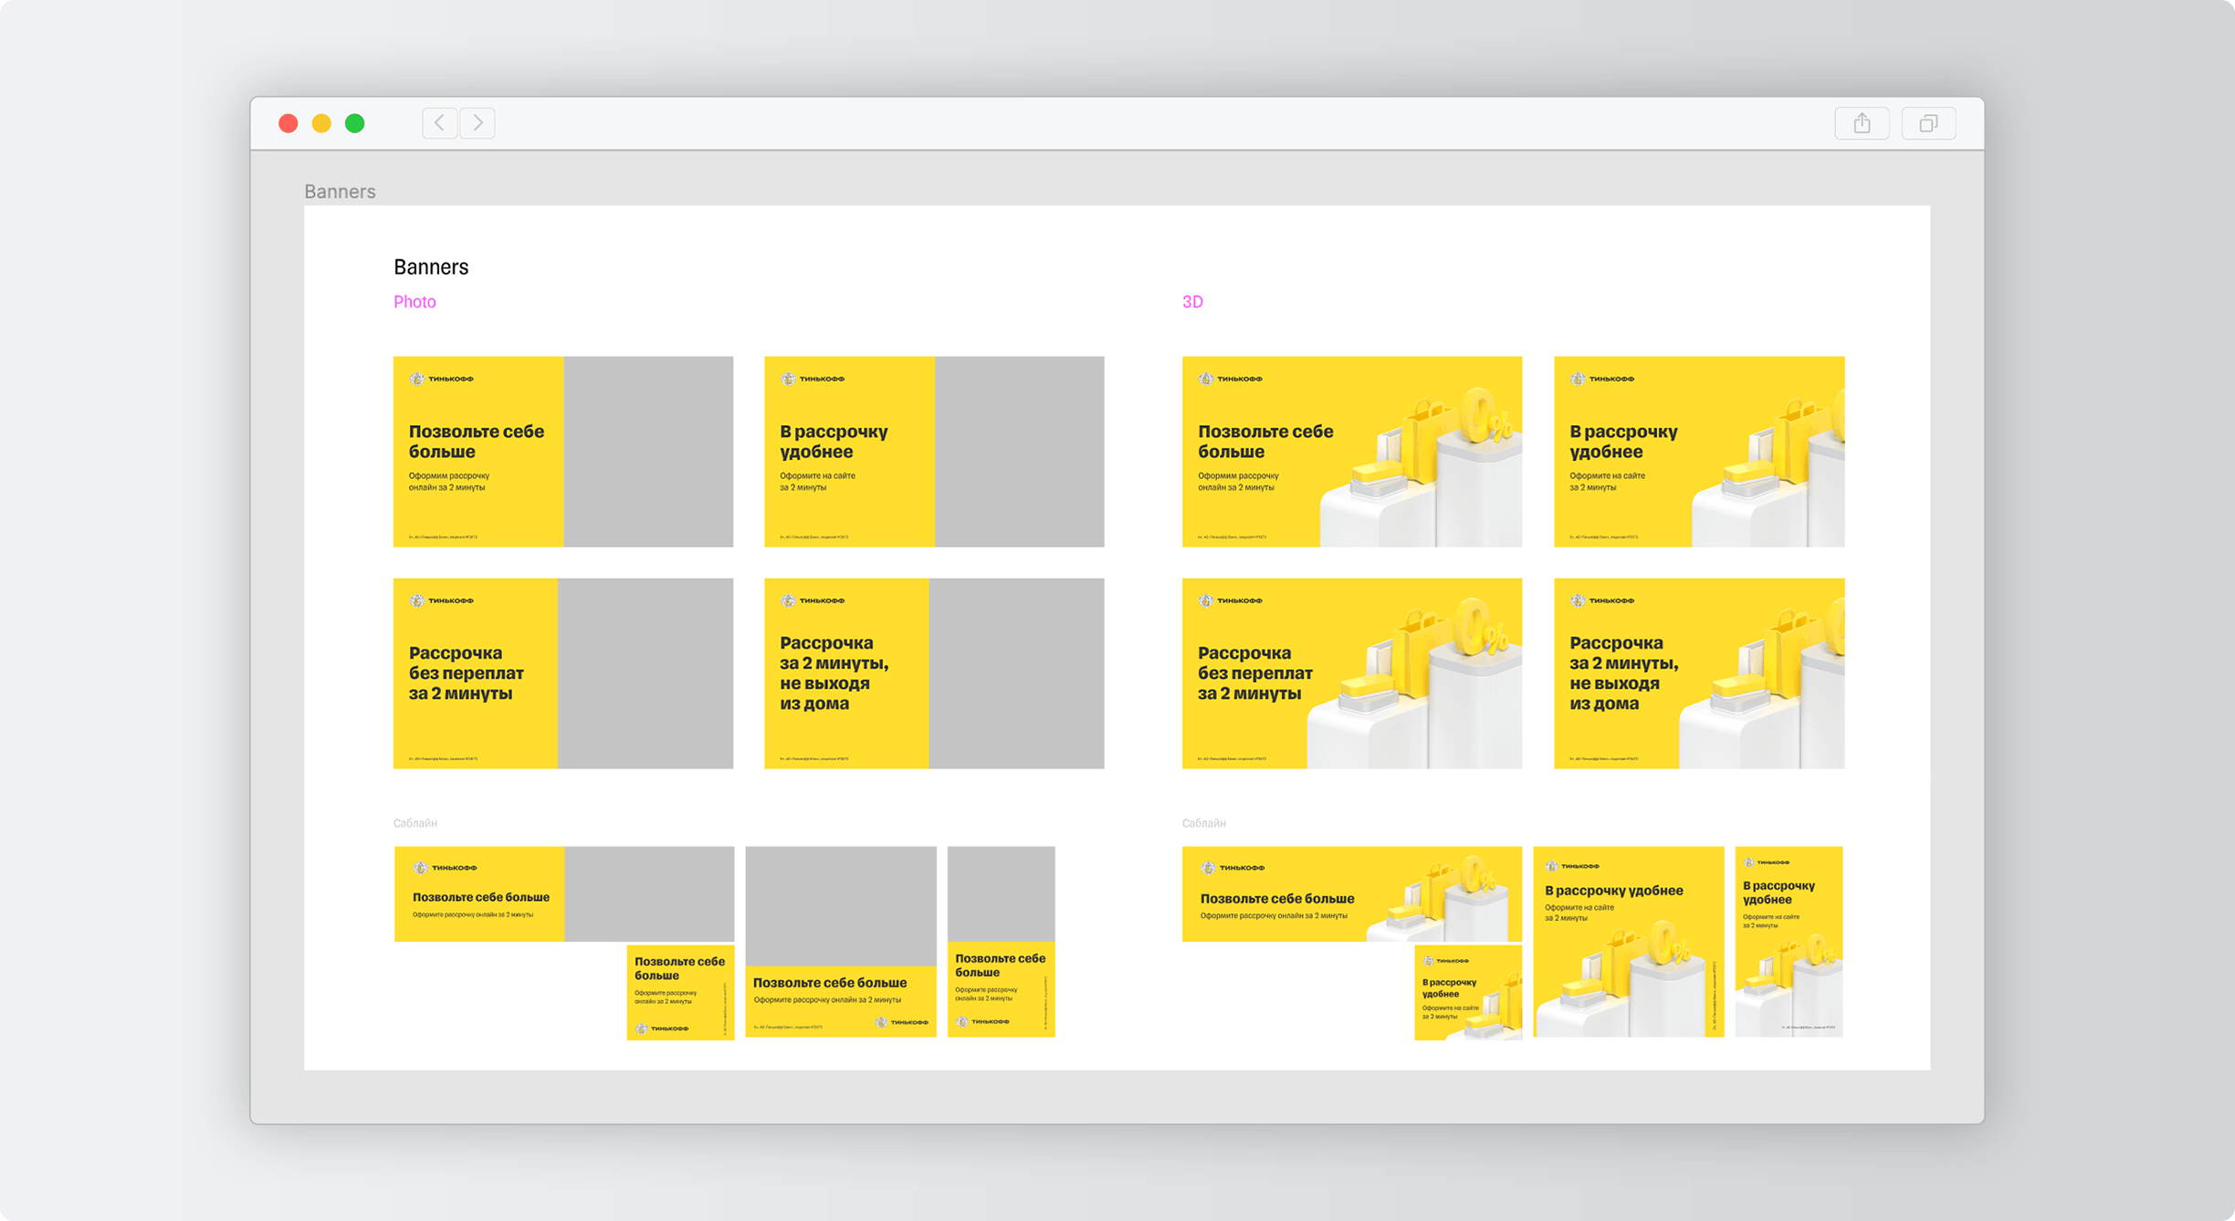Select narrow vertical Photo subline banner
This screenshot has height=1221, width=2235.
tap(1002, 942)
